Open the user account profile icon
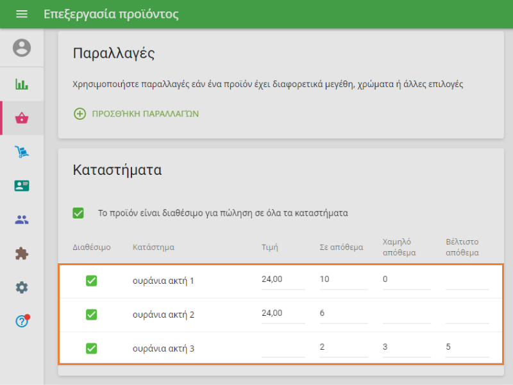 pyautogui.click(x=22, y=48)
